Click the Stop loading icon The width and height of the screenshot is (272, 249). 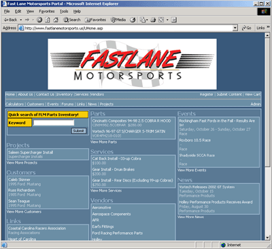coord(39,20)
